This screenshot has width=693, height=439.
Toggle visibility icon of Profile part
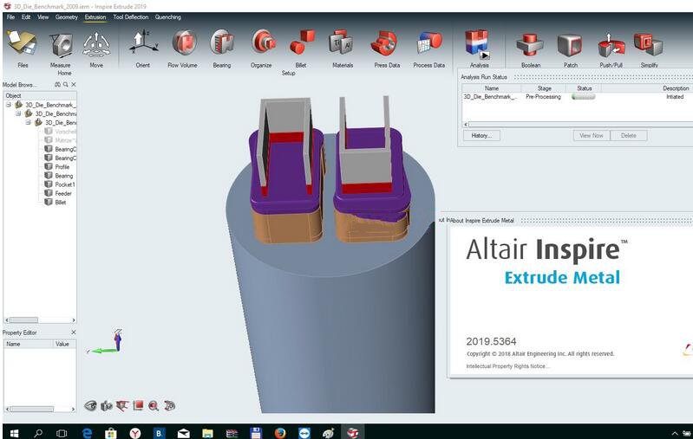tap(49, 166)
